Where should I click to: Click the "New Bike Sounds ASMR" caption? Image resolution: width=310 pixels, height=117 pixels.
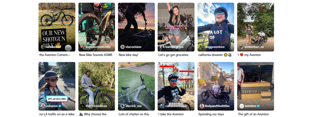click(96, 55)
